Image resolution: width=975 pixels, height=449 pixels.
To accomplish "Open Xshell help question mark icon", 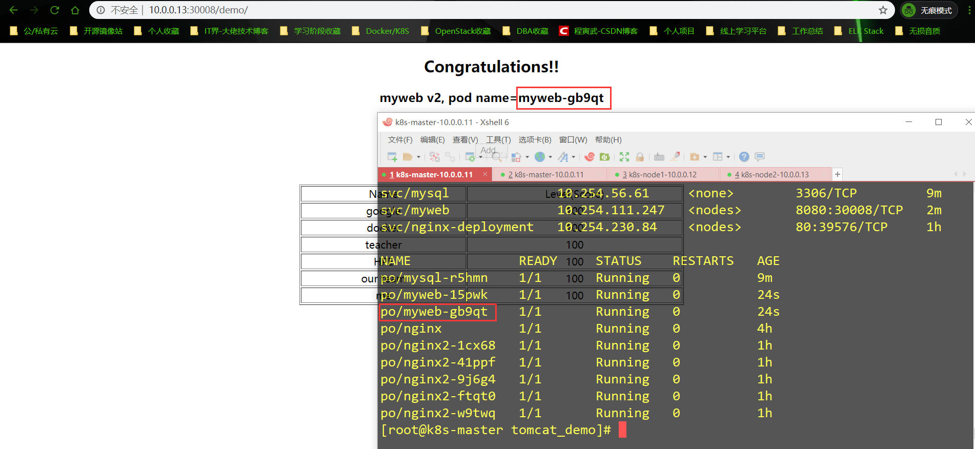I will [x=744, y=157].
